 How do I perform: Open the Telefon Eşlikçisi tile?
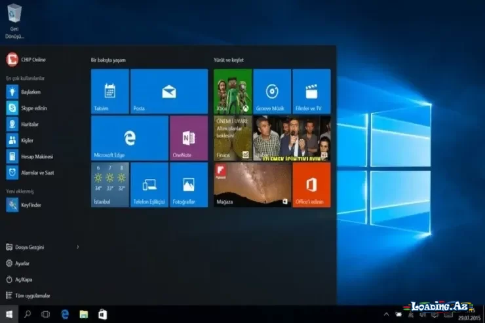149,185
